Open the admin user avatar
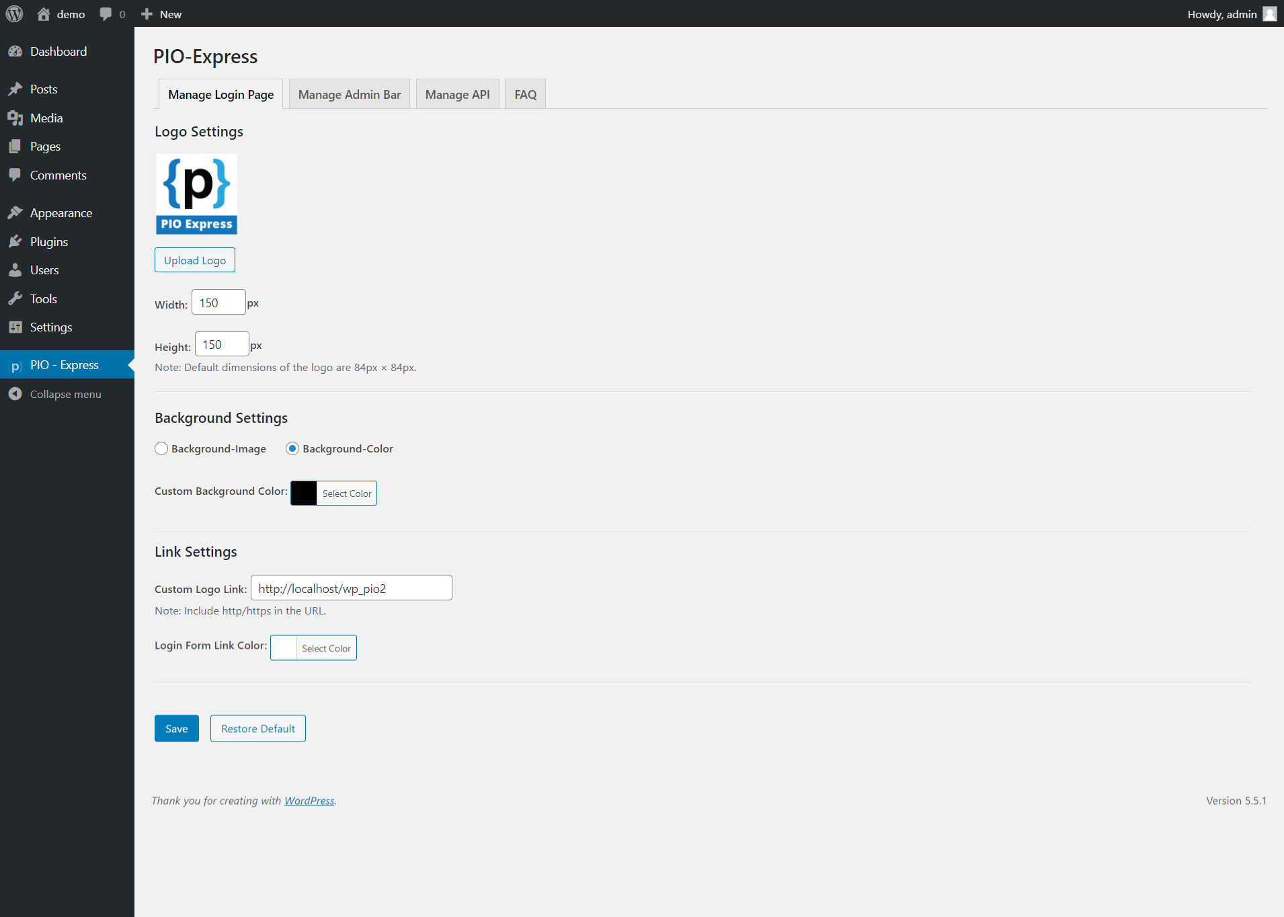Screen dimensions: 1284x917 tap(1269, 14)
